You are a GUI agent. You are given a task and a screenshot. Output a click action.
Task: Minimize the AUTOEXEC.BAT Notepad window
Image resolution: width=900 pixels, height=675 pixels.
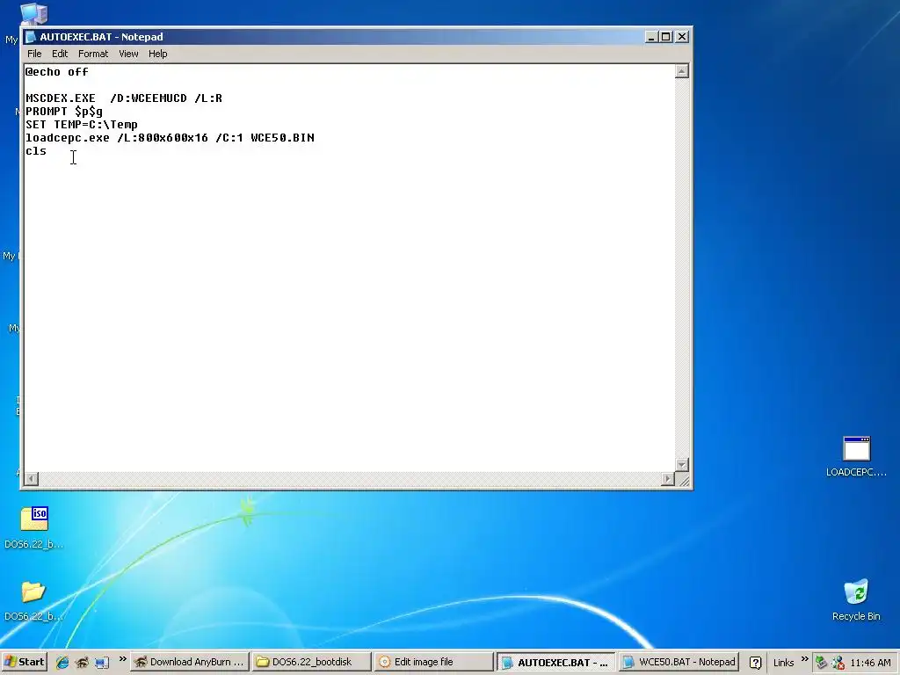coord(651,37)
